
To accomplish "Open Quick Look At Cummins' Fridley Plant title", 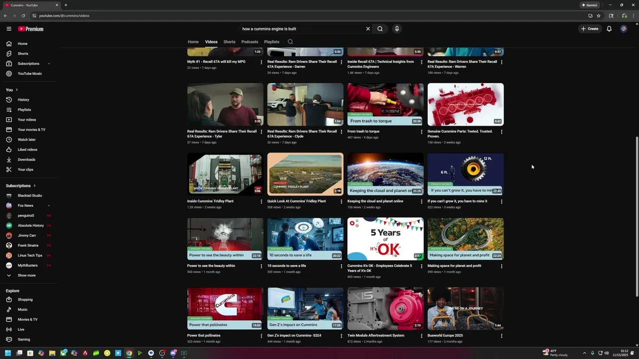I will [x=297, y=201].
